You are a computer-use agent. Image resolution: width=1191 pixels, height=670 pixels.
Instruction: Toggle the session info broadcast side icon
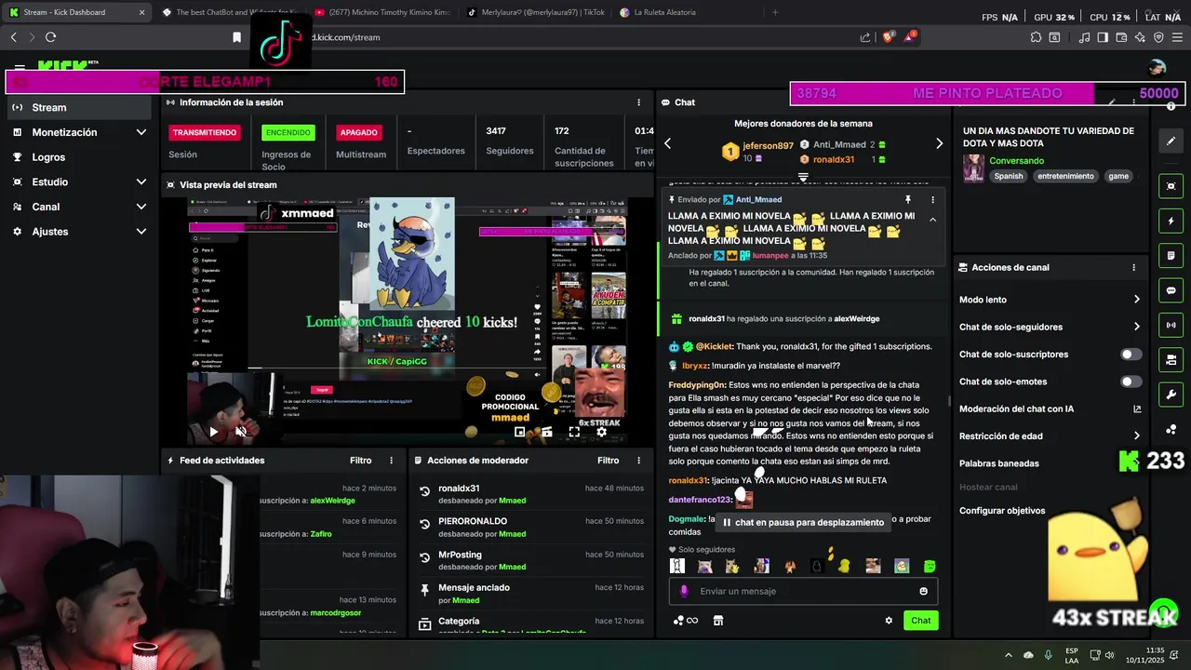tap(1171, 325)
